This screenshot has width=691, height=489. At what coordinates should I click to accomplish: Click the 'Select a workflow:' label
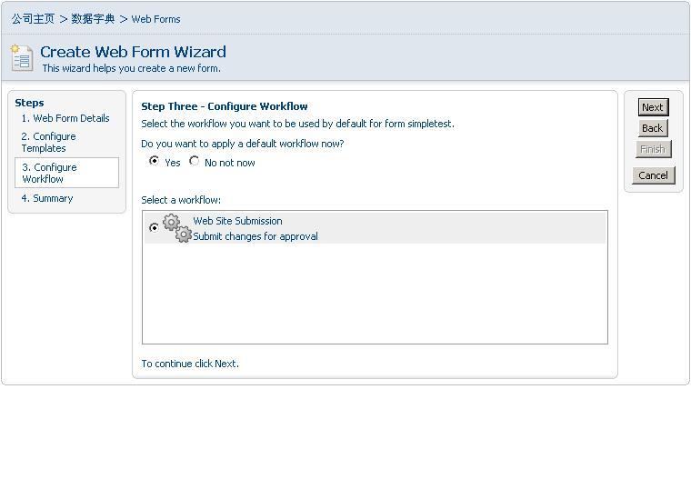(x=181, y=200)
